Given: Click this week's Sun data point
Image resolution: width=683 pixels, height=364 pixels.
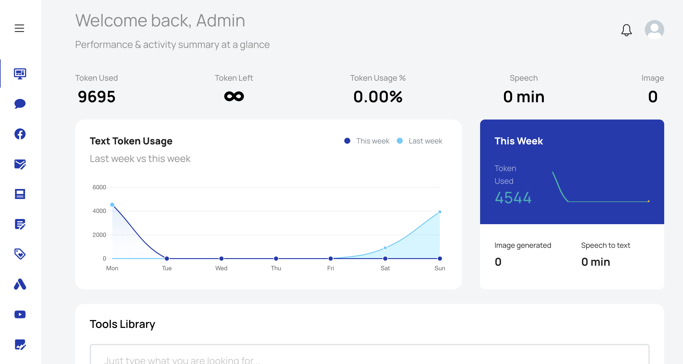Looking at the screenshot, I should [x=440, y=258].
